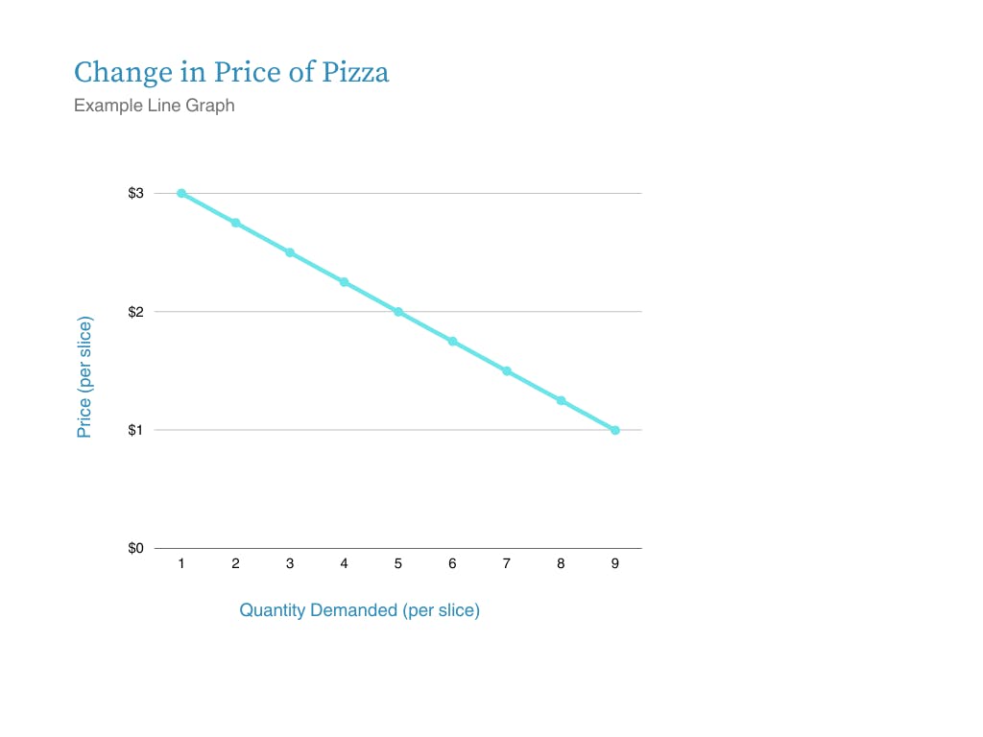Viewport: 983px width, 737px height.
Task: Click the data point at quantity 1
Action: [181, 194]
